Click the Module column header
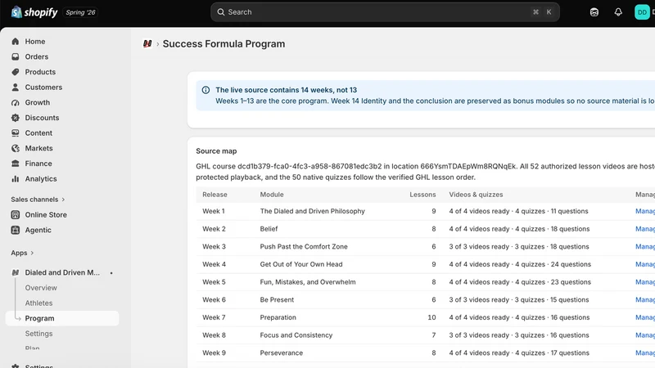 click(x=272, y=195)
